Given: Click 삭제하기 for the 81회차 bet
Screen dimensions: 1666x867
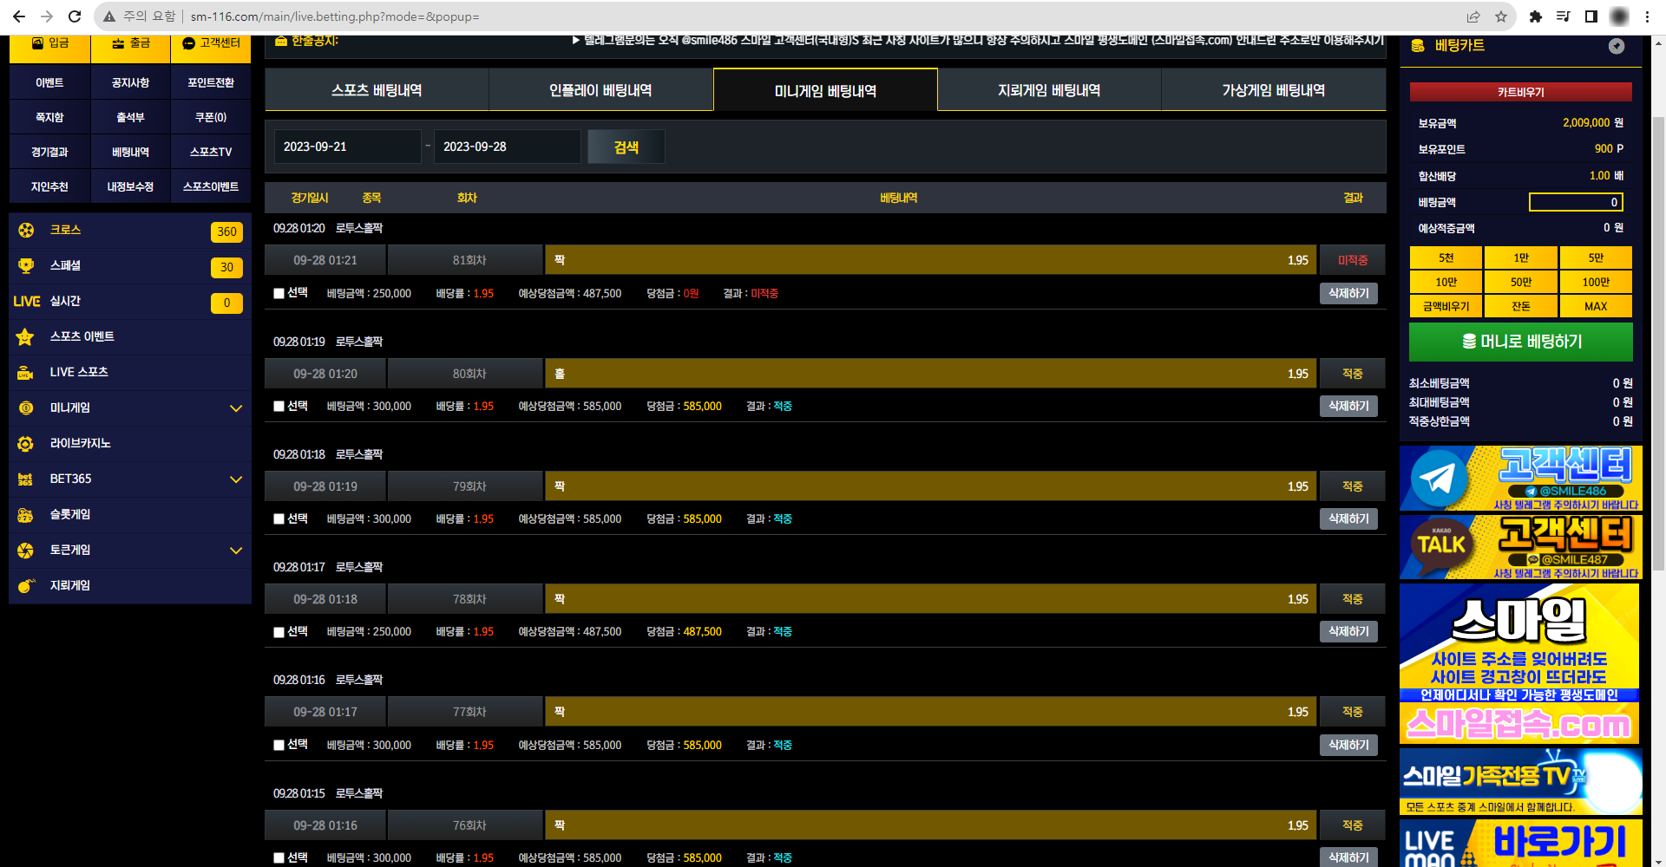Looking at the screenshot, I should pyautogui.click(x=1348, y=293).
